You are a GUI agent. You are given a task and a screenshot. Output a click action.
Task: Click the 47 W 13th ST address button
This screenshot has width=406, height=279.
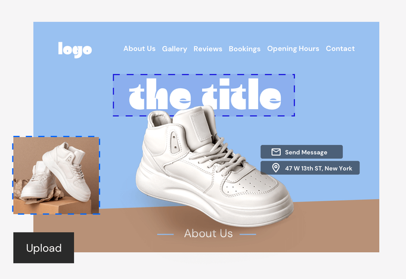coord(310,168)
